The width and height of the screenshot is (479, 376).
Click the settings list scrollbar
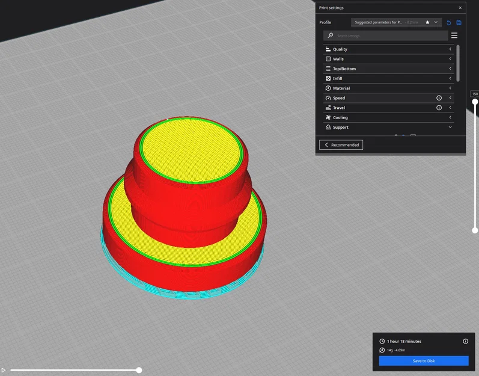[x=457, y=64]
